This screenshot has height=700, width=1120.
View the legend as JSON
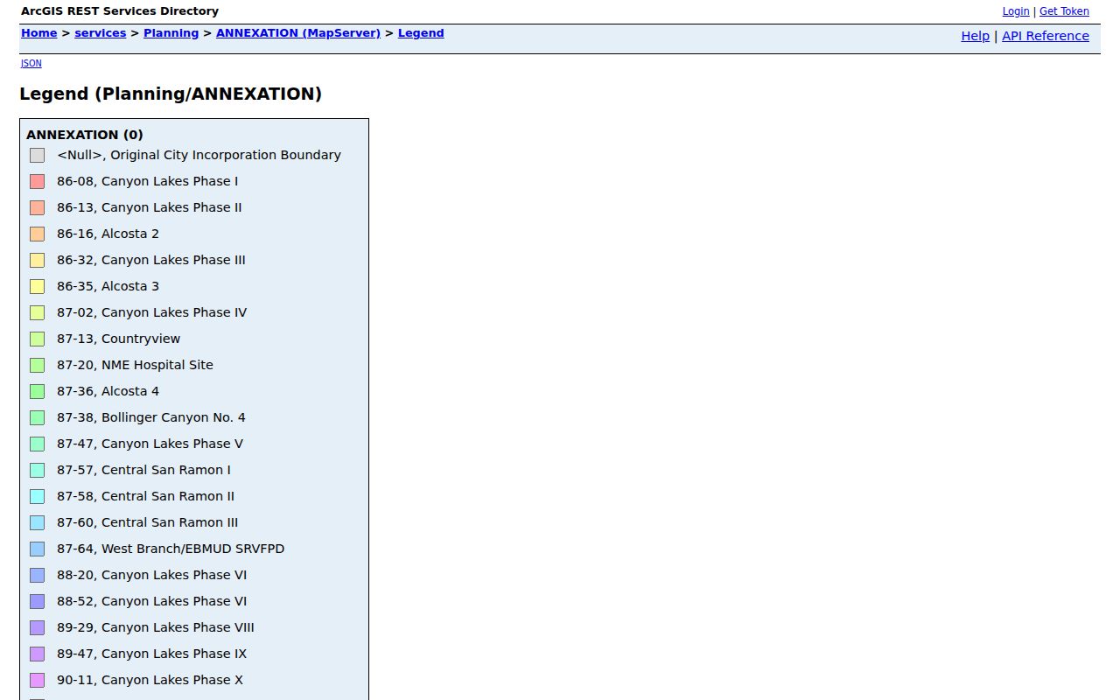tap(31, 63)
